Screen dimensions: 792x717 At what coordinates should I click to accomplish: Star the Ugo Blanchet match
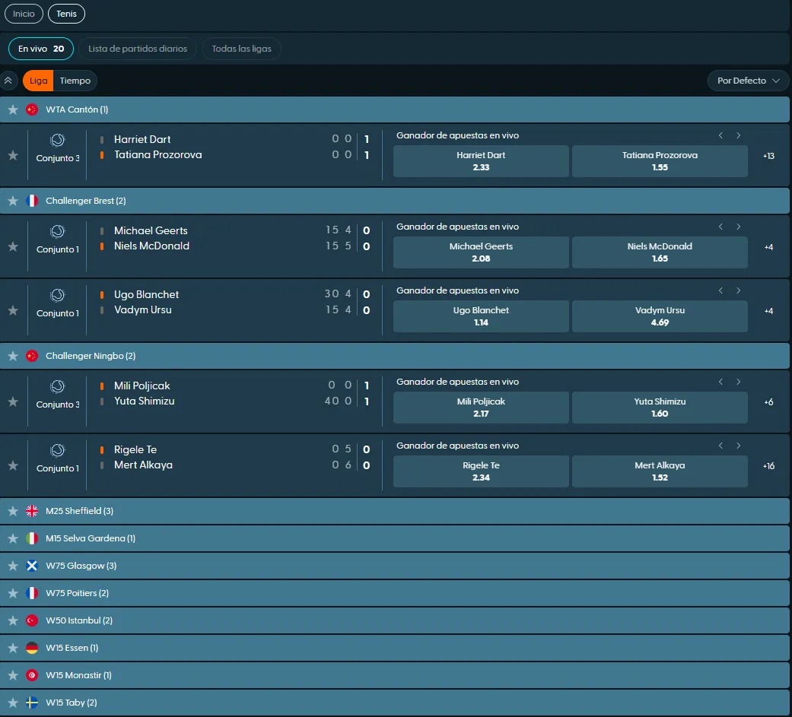click(13, 310)
